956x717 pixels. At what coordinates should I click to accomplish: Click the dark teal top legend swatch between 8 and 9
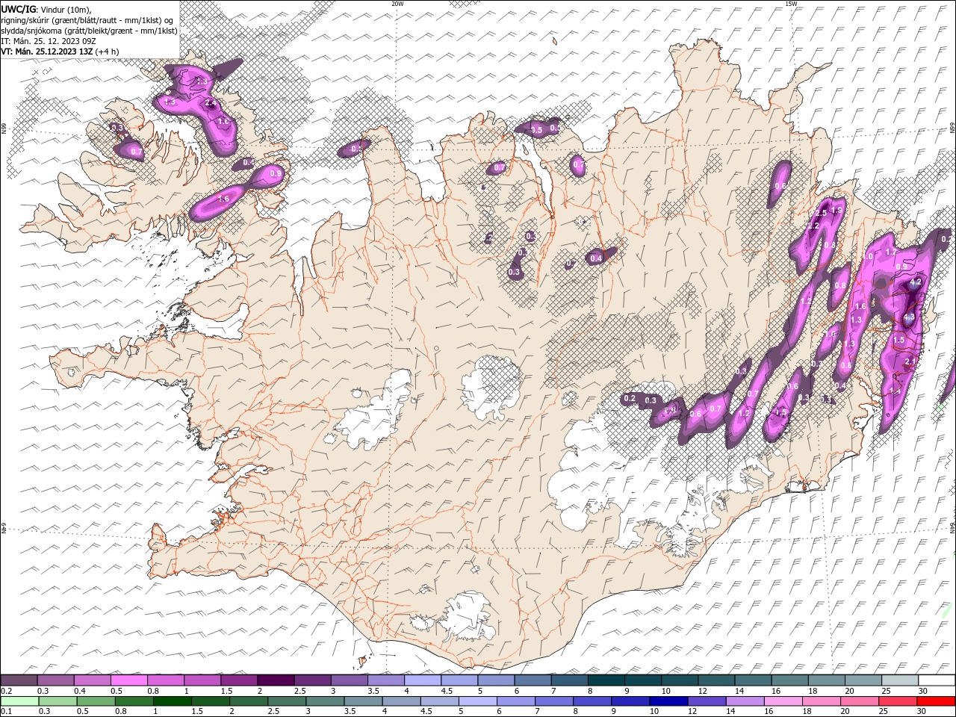pos(606,680)
